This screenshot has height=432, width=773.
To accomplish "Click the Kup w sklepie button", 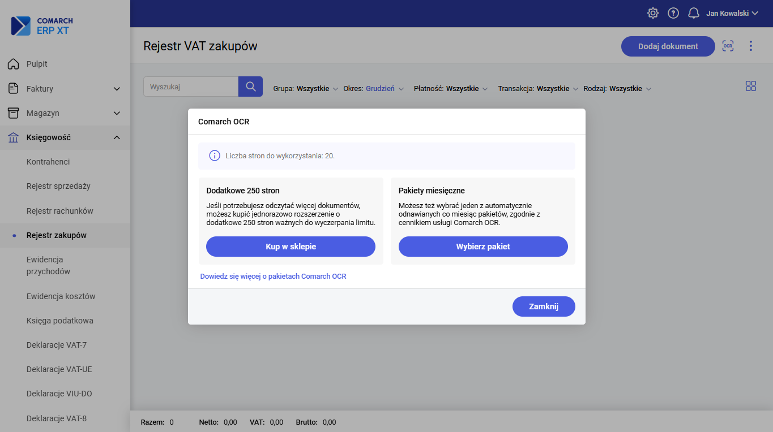I will point(291,247).
